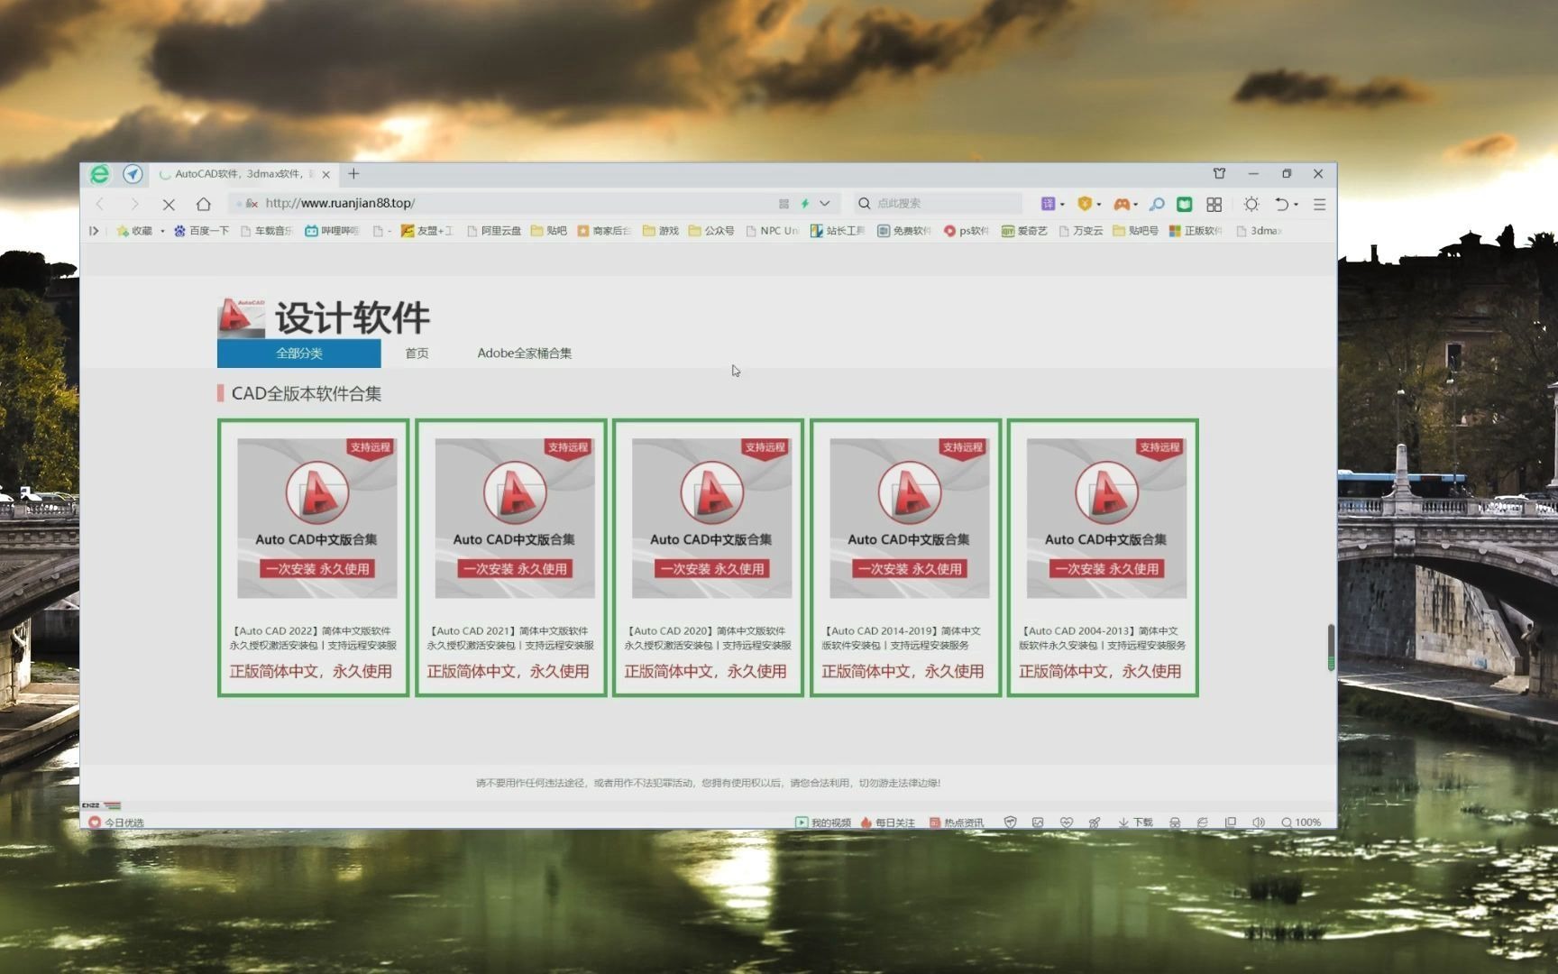This screenshot has width=1558, height=974.
Task: Go forward with the forward arrow
Action: pos(134,204)
